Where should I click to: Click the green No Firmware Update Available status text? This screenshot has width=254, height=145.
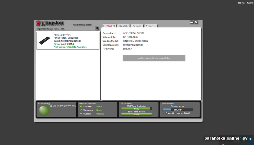click(x=70, y=47)
